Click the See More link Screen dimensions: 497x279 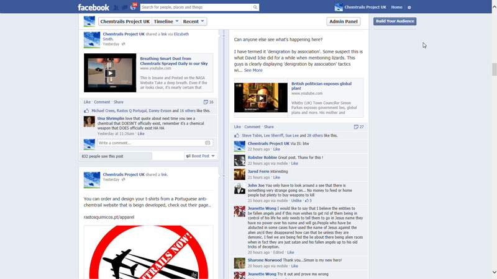[253, 71]
